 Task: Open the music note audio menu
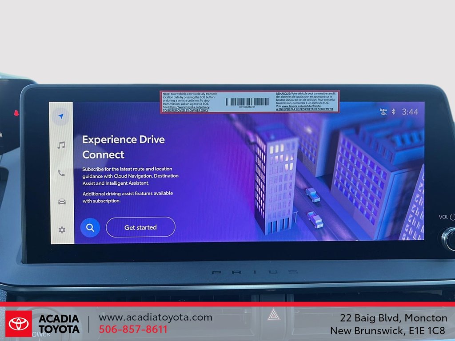point(61,145)
